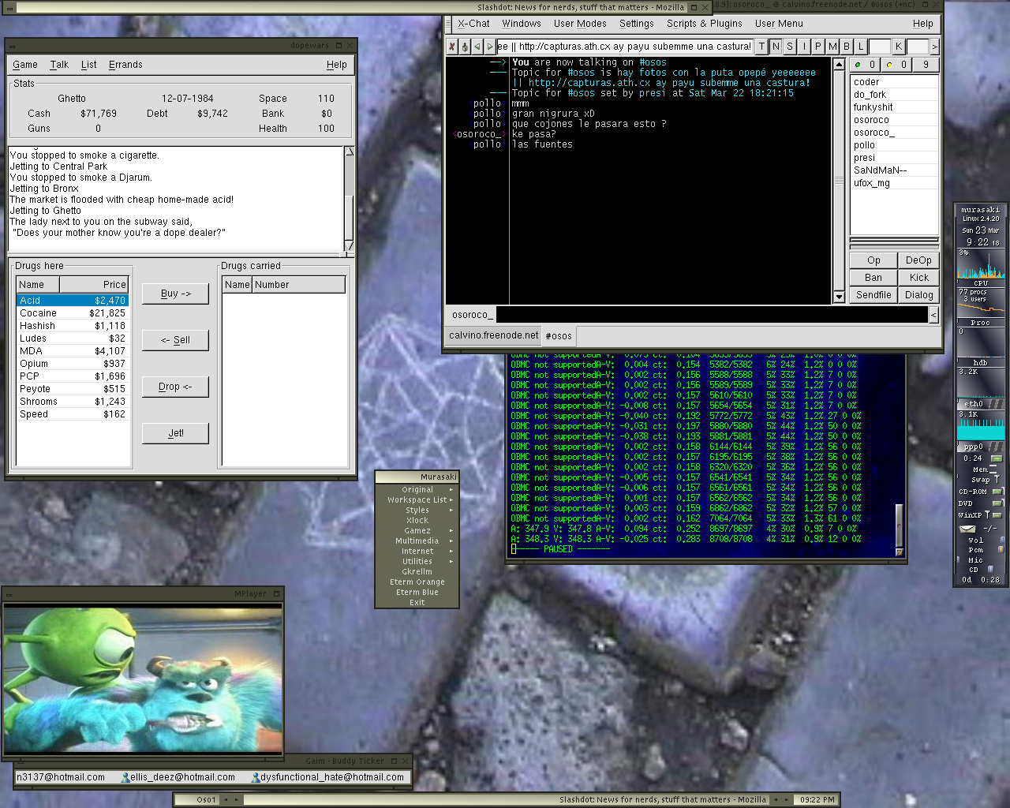This screenshot has height=808, width=1010.
Task: Click the Drop <- button in dopewars
Action: [175, 387]
